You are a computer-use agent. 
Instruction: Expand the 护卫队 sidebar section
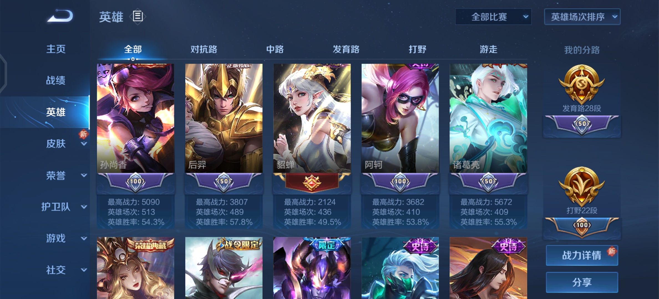64,207
